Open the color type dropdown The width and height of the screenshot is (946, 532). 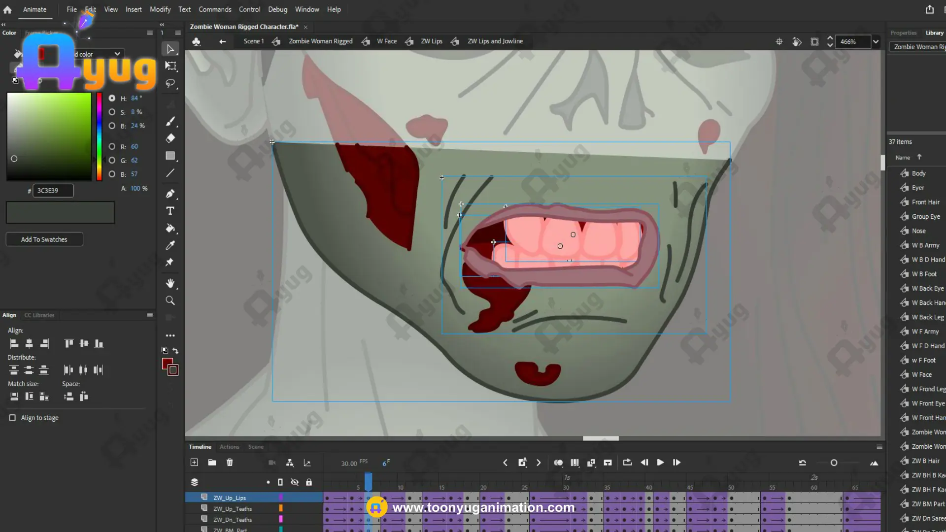[x=117, y=54]
